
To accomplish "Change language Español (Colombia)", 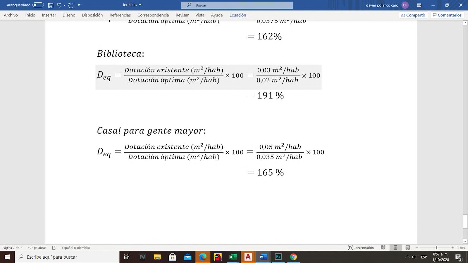I will [x=76, y=248].
